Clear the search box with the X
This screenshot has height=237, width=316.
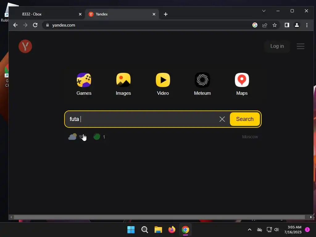(222, 119)
